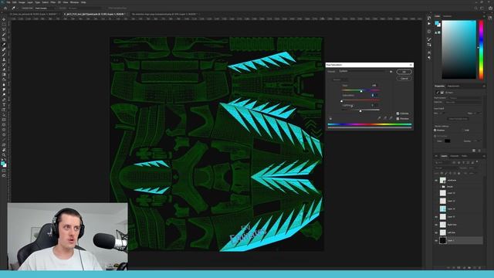Image resolution: width=494 pixels, height=278 pixels.
Task: Close the Hue/Saturation dialog
Action: [x=411, y=65]
